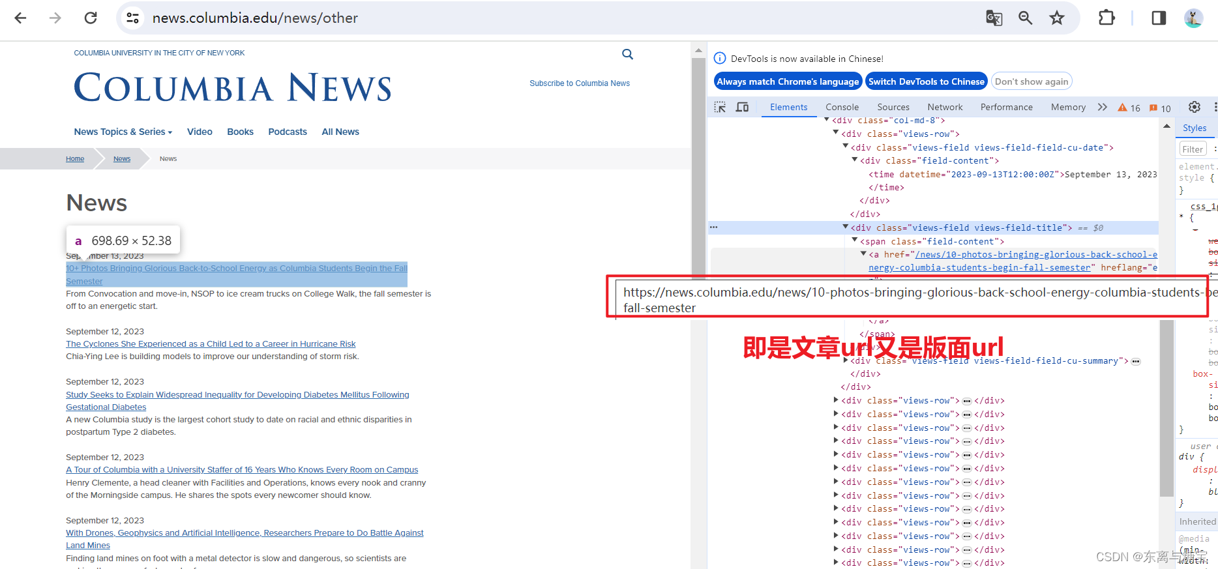Click the ellipsis beside the selected views-field-title node
This screenshot has width=1218, height=569.
tap(714, 227)
